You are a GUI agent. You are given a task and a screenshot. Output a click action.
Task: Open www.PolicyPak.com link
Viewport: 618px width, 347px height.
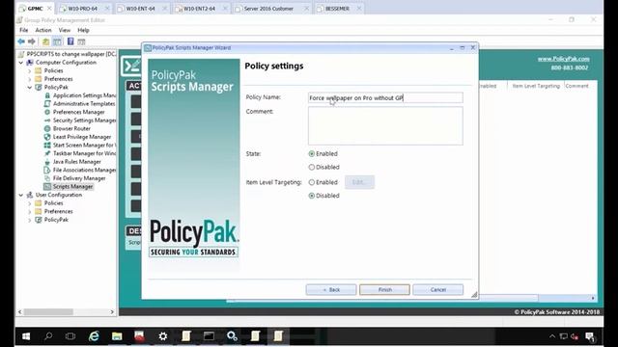click(x=564, y=59)
